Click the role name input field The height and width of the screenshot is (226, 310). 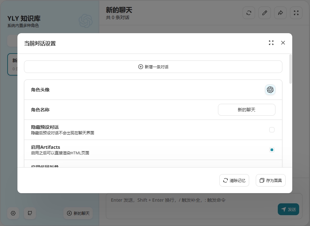click(247, 110)
